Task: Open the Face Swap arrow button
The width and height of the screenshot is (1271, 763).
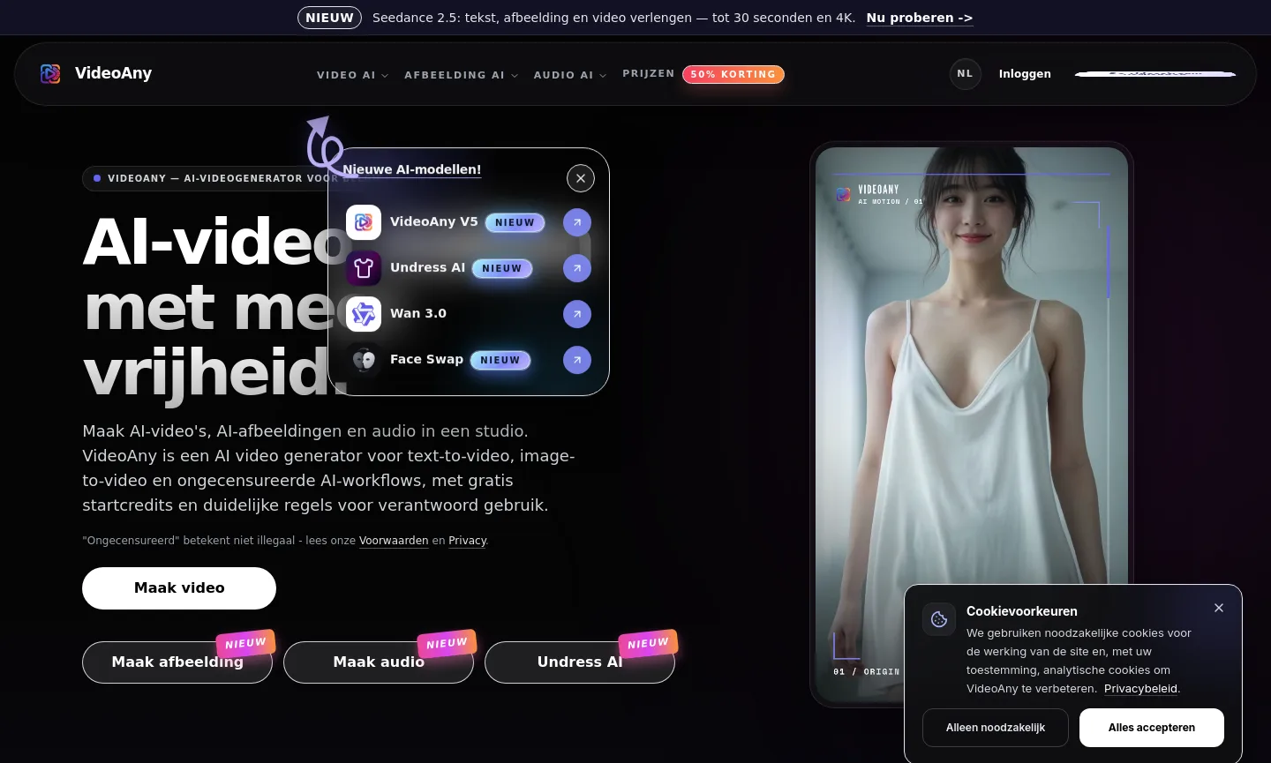Action: click(577, 360)
